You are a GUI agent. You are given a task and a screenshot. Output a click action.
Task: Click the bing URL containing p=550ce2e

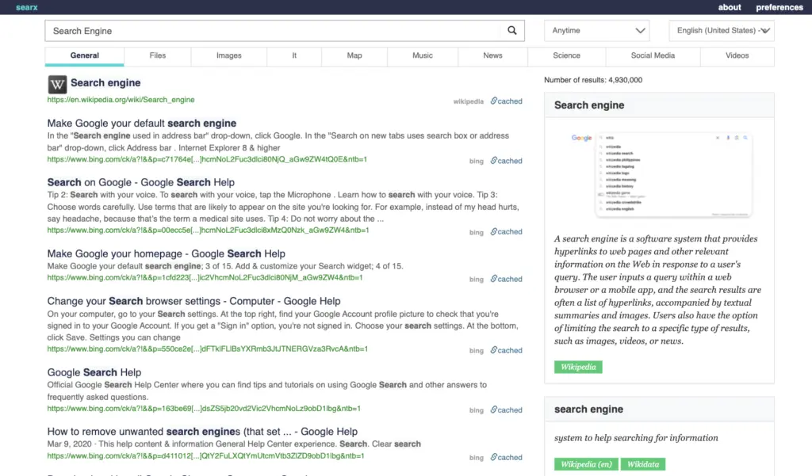click(x=208, y=349)
